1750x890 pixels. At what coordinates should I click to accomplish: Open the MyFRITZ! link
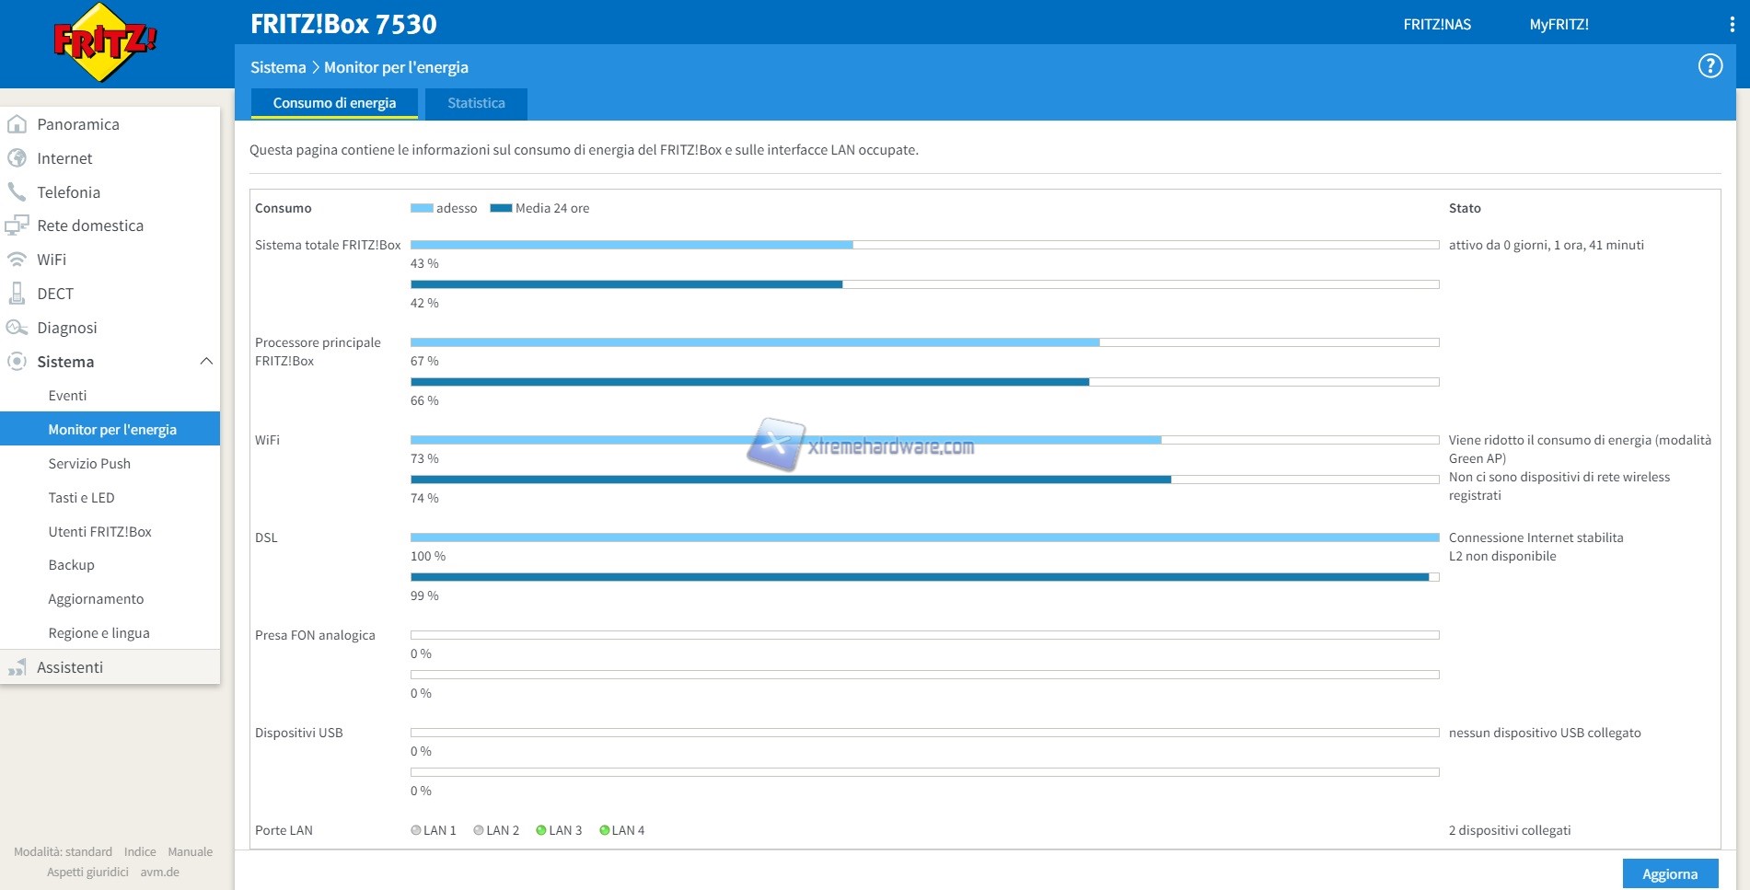tap(1559, 25)
